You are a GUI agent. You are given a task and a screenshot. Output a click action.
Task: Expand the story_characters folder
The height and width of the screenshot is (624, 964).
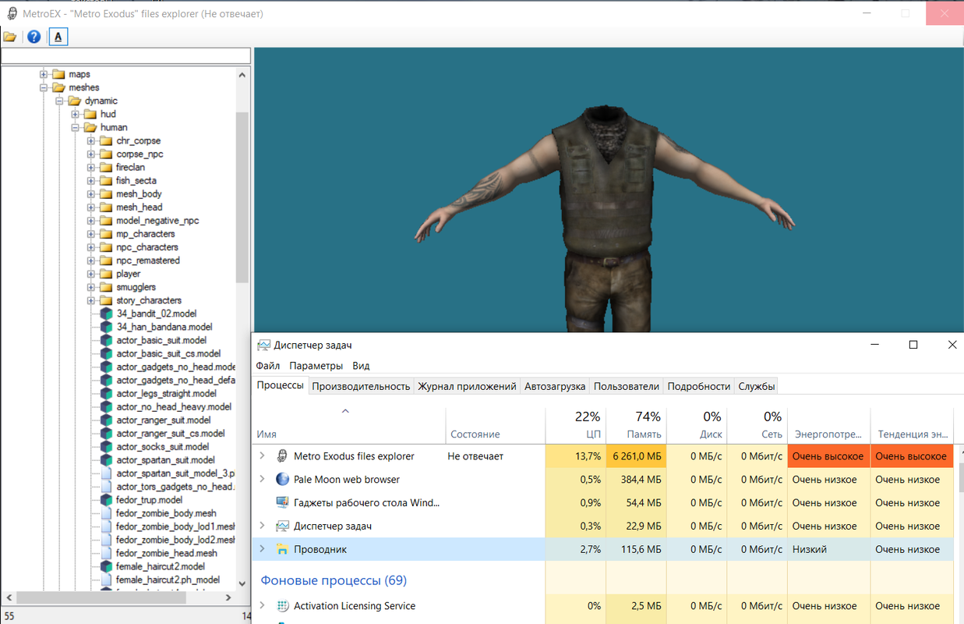point(91,300)
